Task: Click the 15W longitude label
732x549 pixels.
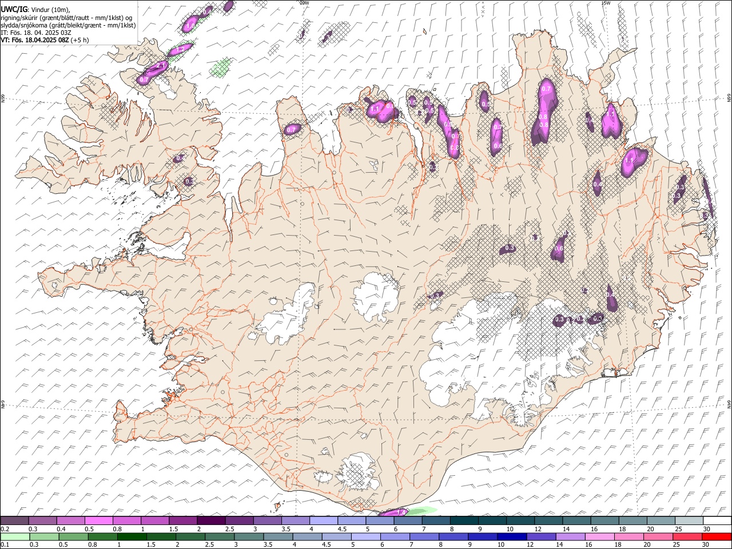Action: tap(606, 3)
